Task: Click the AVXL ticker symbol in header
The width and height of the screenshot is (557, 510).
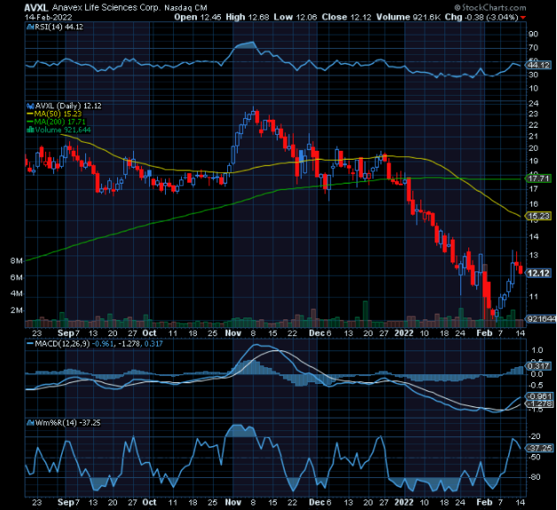Action: tap(36, 7)
